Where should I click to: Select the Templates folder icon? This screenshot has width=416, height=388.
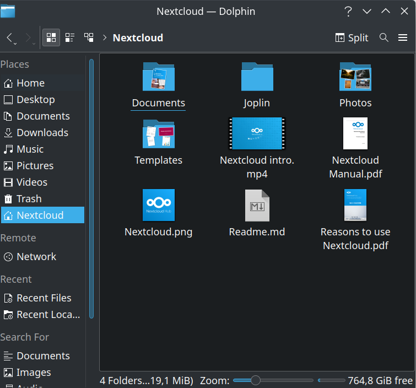point(158,134)
